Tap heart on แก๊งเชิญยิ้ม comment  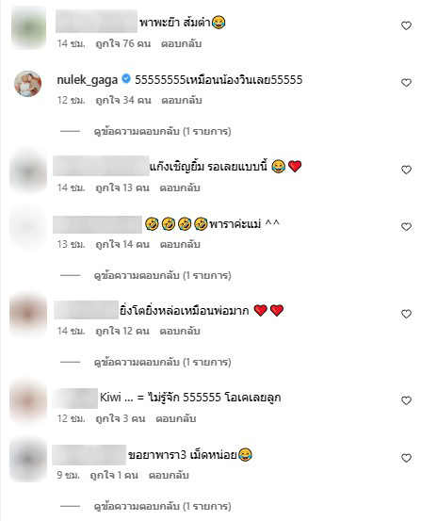406,170
